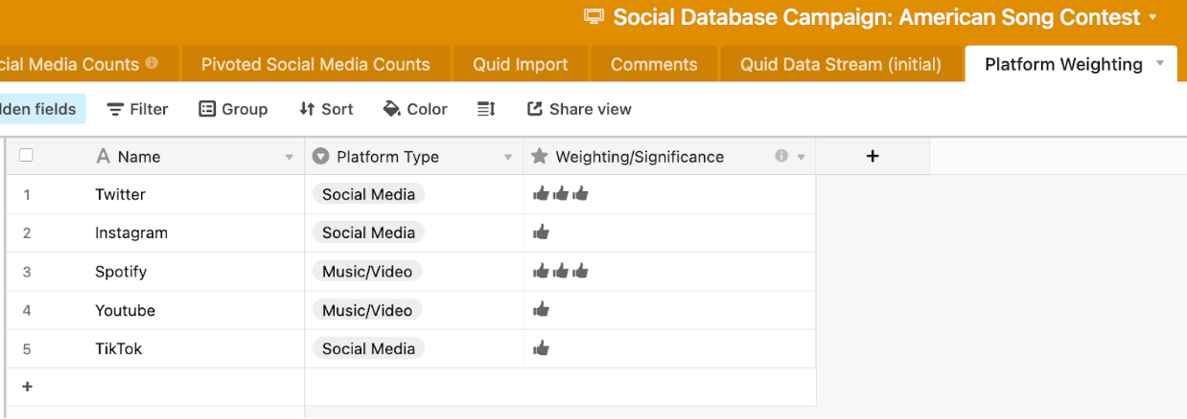Screen dimensions: 1187x419
Task: Click the Platform Type field type icon
Action: [x=321, y=156]
